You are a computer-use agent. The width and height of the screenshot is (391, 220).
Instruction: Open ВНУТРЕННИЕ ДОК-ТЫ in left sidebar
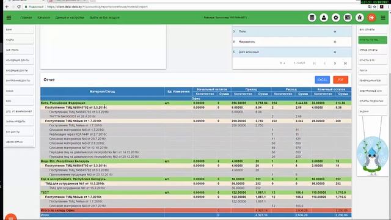coord(19,81)
